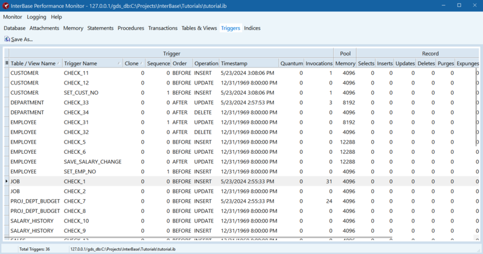Click the Inserts column header
This screenshot has height=254, width=483.
tap(385, 63)
